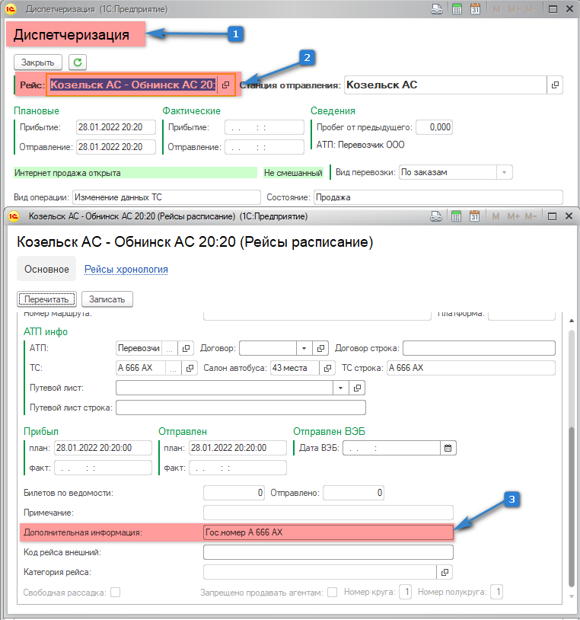The image size is (580, 620).
Task: Toggle the Свободная рассадка checkbox
Action: [x=116, y=592]
